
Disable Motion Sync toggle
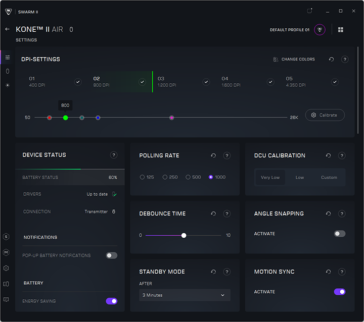pyautogui.click(x=340, y=292)
